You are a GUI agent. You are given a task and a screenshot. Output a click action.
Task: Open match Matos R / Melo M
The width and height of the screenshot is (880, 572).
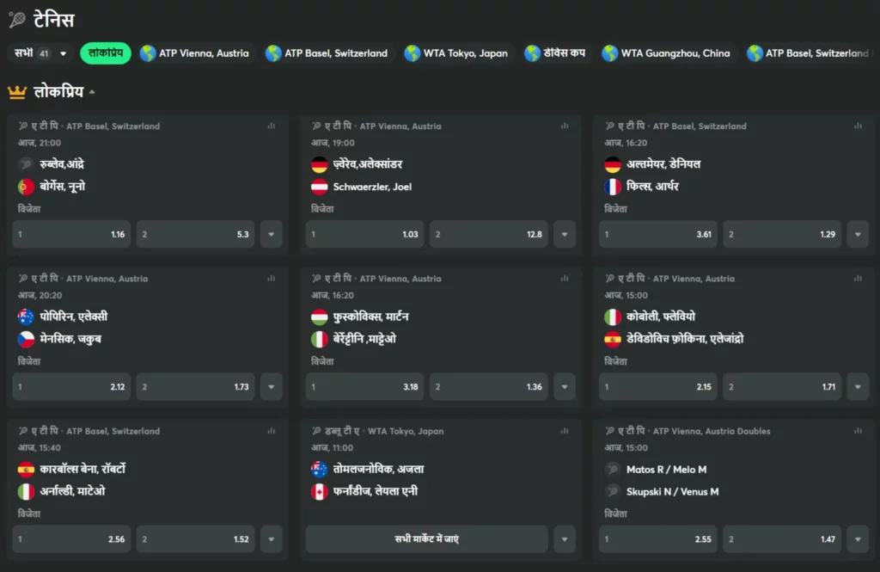[666, 470]
